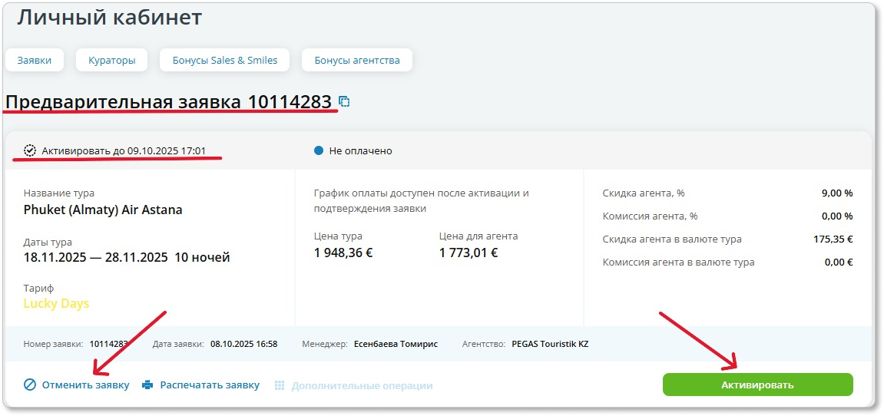Go to the Бонусы Sales & Smiles tab
The height and width of the screenshot is (416, 884).
(x=224, y=60)
